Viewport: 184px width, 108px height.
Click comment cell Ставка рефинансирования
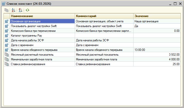click(x=104, y=64)
